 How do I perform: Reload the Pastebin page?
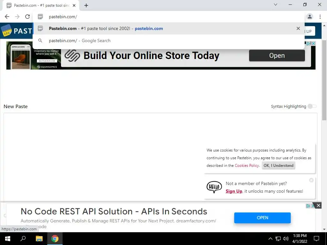(27, 17)
